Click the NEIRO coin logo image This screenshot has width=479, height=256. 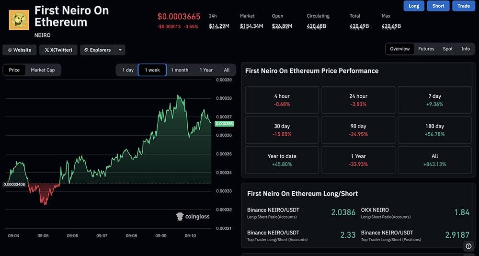point(19,20)
